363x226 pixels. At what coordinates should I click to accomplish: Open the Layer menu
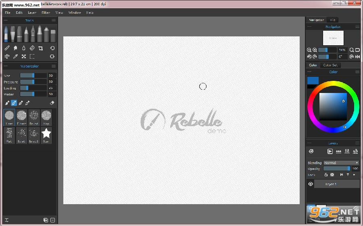[x=32, y=13]
